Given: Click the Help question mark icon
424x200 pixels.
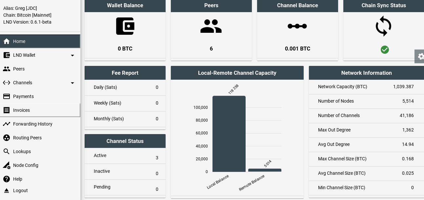Looking at the screenshot, I should (x=7, y=179).
